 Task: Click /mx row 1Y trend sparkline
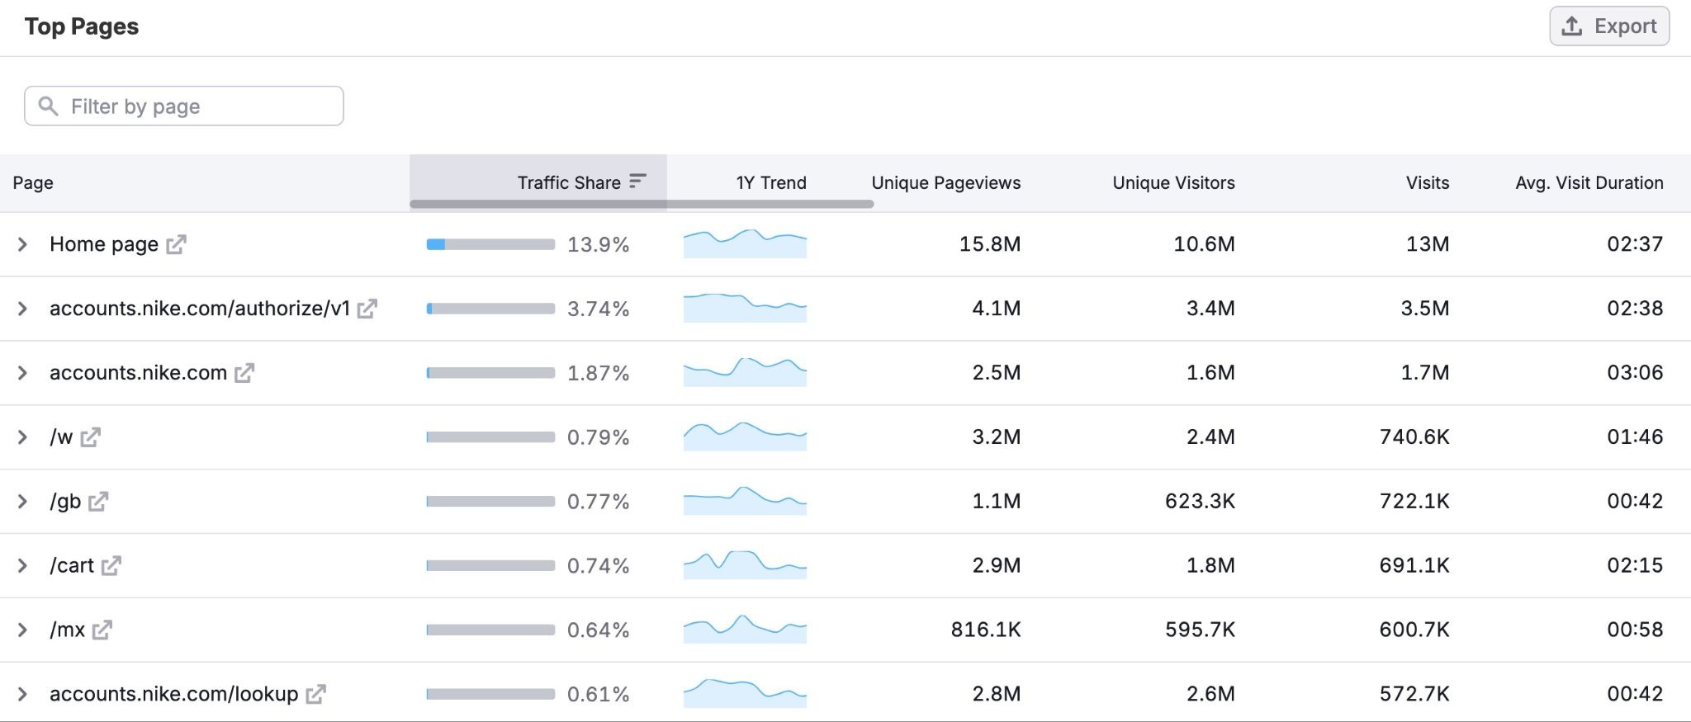(745, 630)
